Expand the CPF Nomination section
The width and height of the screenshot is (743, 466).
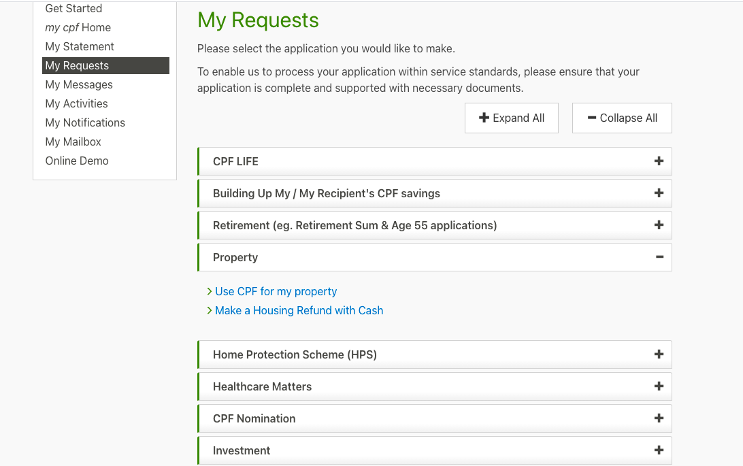pyautogui.click(x=435, y=418)
